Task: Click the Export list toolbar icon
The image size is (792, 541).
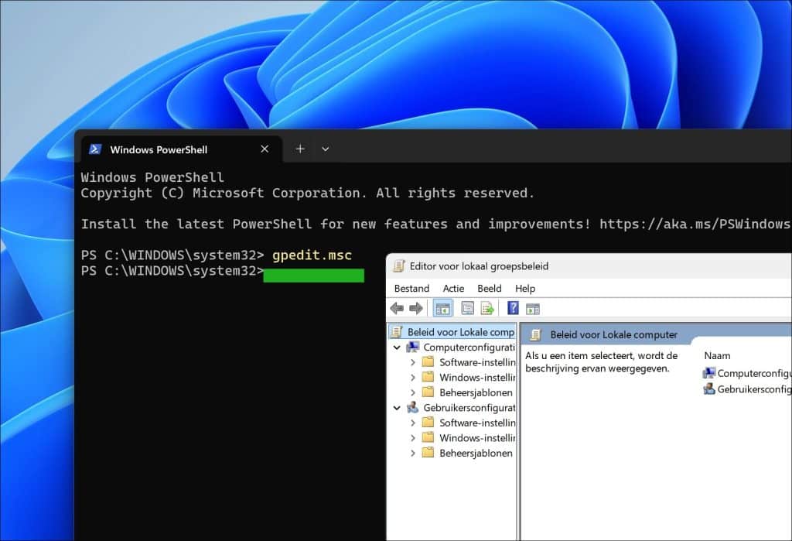Action: point(486,307)
